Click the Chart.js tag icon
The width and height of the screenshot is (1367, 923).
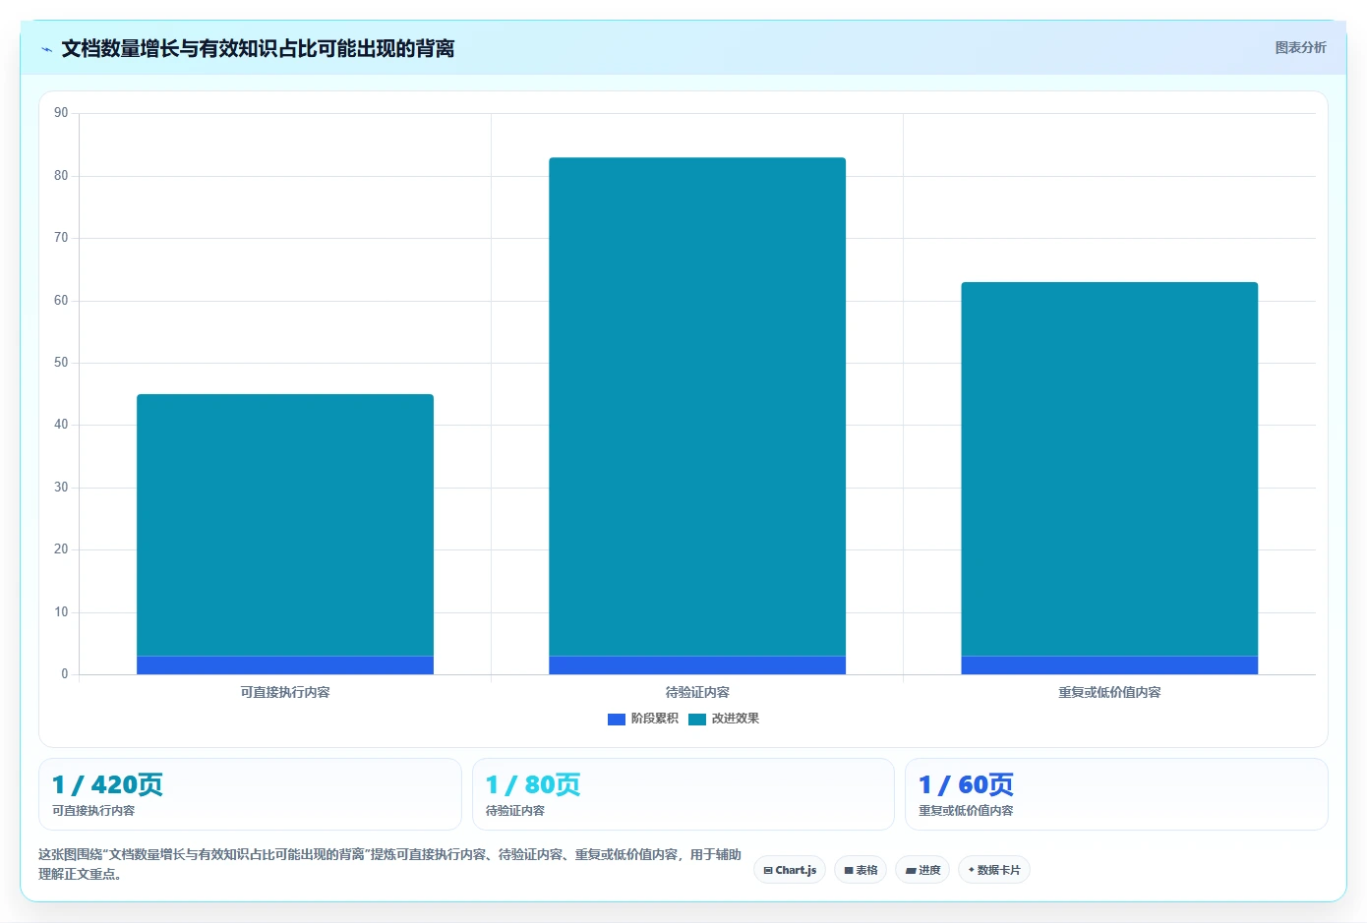pyautogui.click(x=768, y=871)
